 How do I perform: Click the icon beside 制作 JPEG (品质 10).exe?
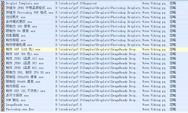(3, 59)
